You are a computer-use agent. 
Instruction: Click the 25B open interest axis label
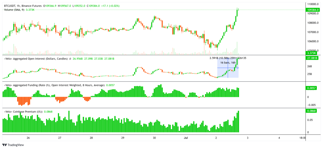pos(309,74)
